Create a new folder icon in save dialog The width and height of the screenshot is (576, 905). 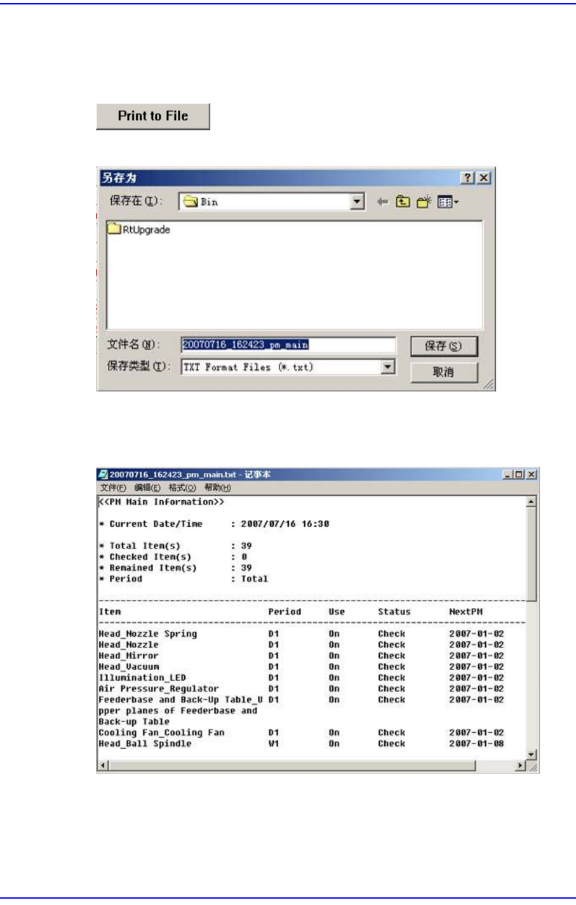pyautogui.click(x=424, y=201)
